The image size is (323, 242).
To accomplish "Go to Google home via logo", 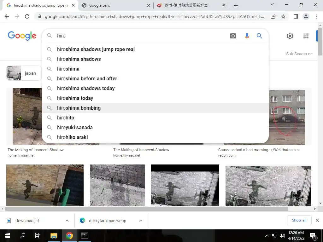I will point(22,36).
